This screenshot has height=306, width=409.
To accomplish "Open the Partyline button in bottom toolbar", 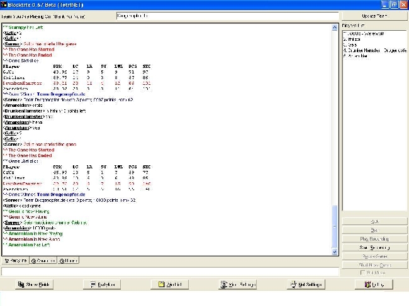I will click(102, 285).
